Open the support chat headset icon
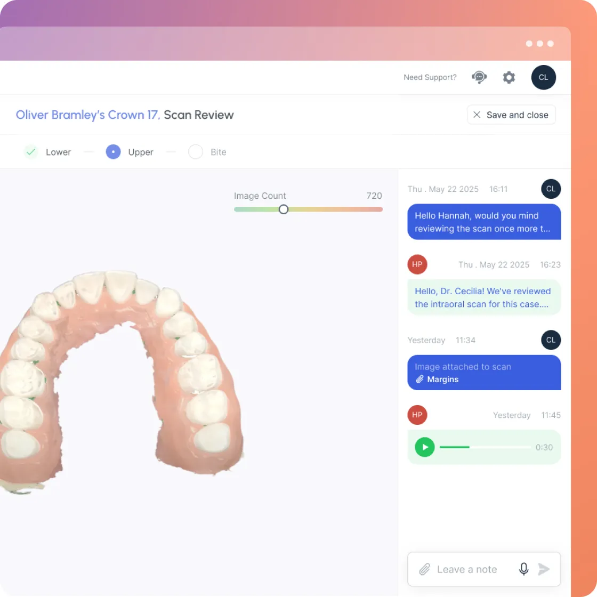Image resolution: width=597 pixels, height=597 pixels. click(x=479, y=77)
